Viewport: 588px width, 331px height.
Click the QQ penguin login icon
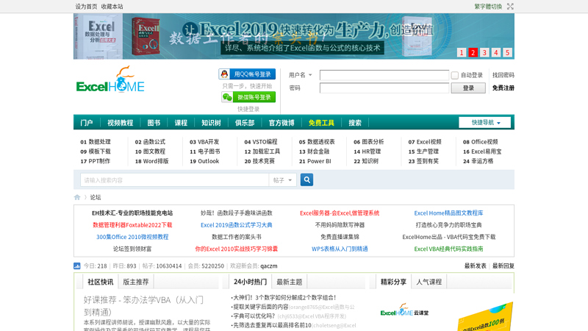click(224, 74)
